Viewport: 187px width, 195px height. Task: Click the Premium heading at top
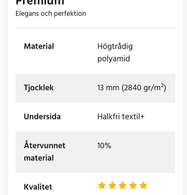coord(40,2)
